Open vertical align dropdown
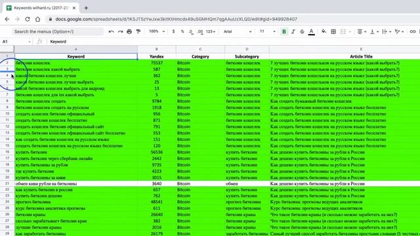The height and width of the screenshot is (236, 420). click(374, 31)
